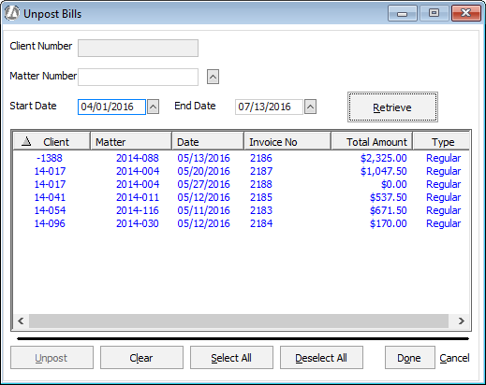The width and height of the screenshot is (486, 385).
Task: Click the sort triangle on Client column
Action: 26,142
